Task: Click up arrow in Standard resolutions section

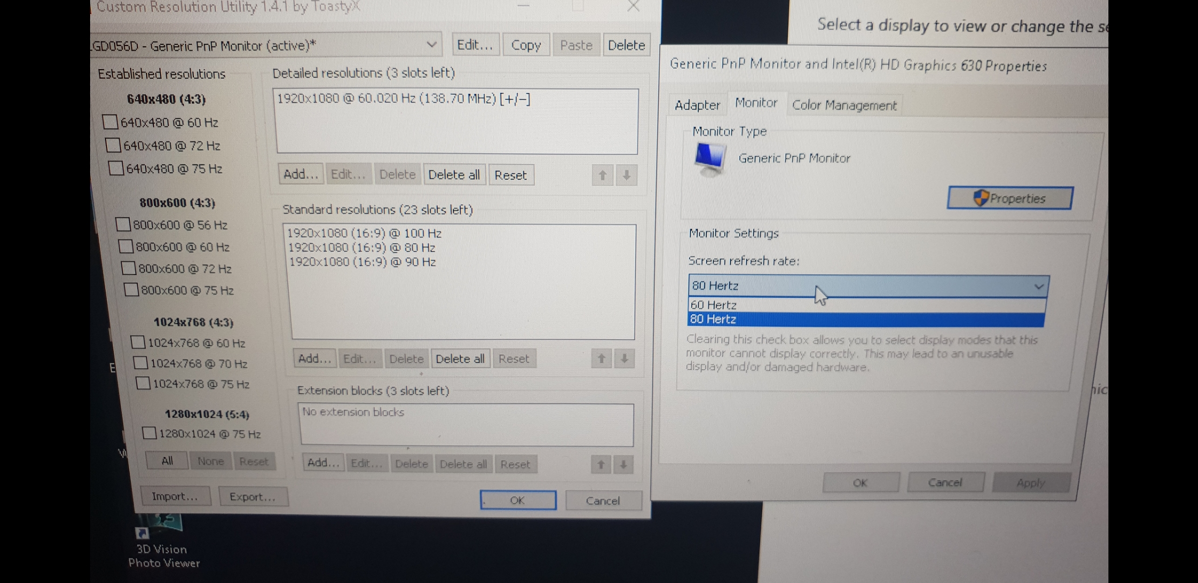Action: click(x=601, y=358)
